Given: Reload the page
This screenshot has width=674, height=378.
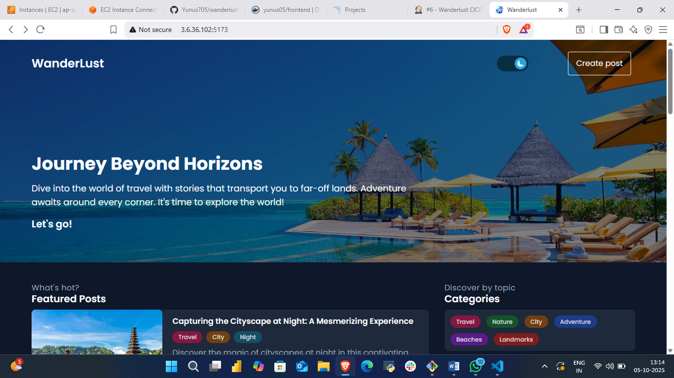Looking at the screenshot, I should tap(40, 30).
